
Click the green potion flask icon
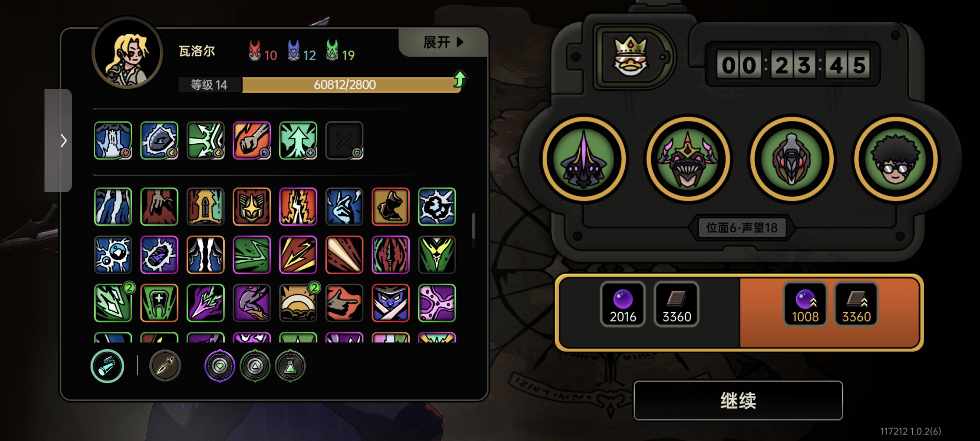pyautogui.click(x=290, y=366)
